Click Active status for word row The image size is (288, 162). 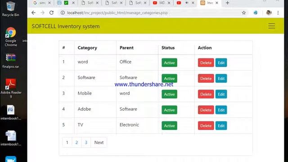coord(169,63)
